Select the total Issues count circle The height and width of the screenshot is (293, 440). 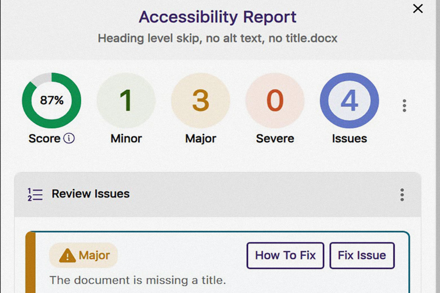(349, 100)
